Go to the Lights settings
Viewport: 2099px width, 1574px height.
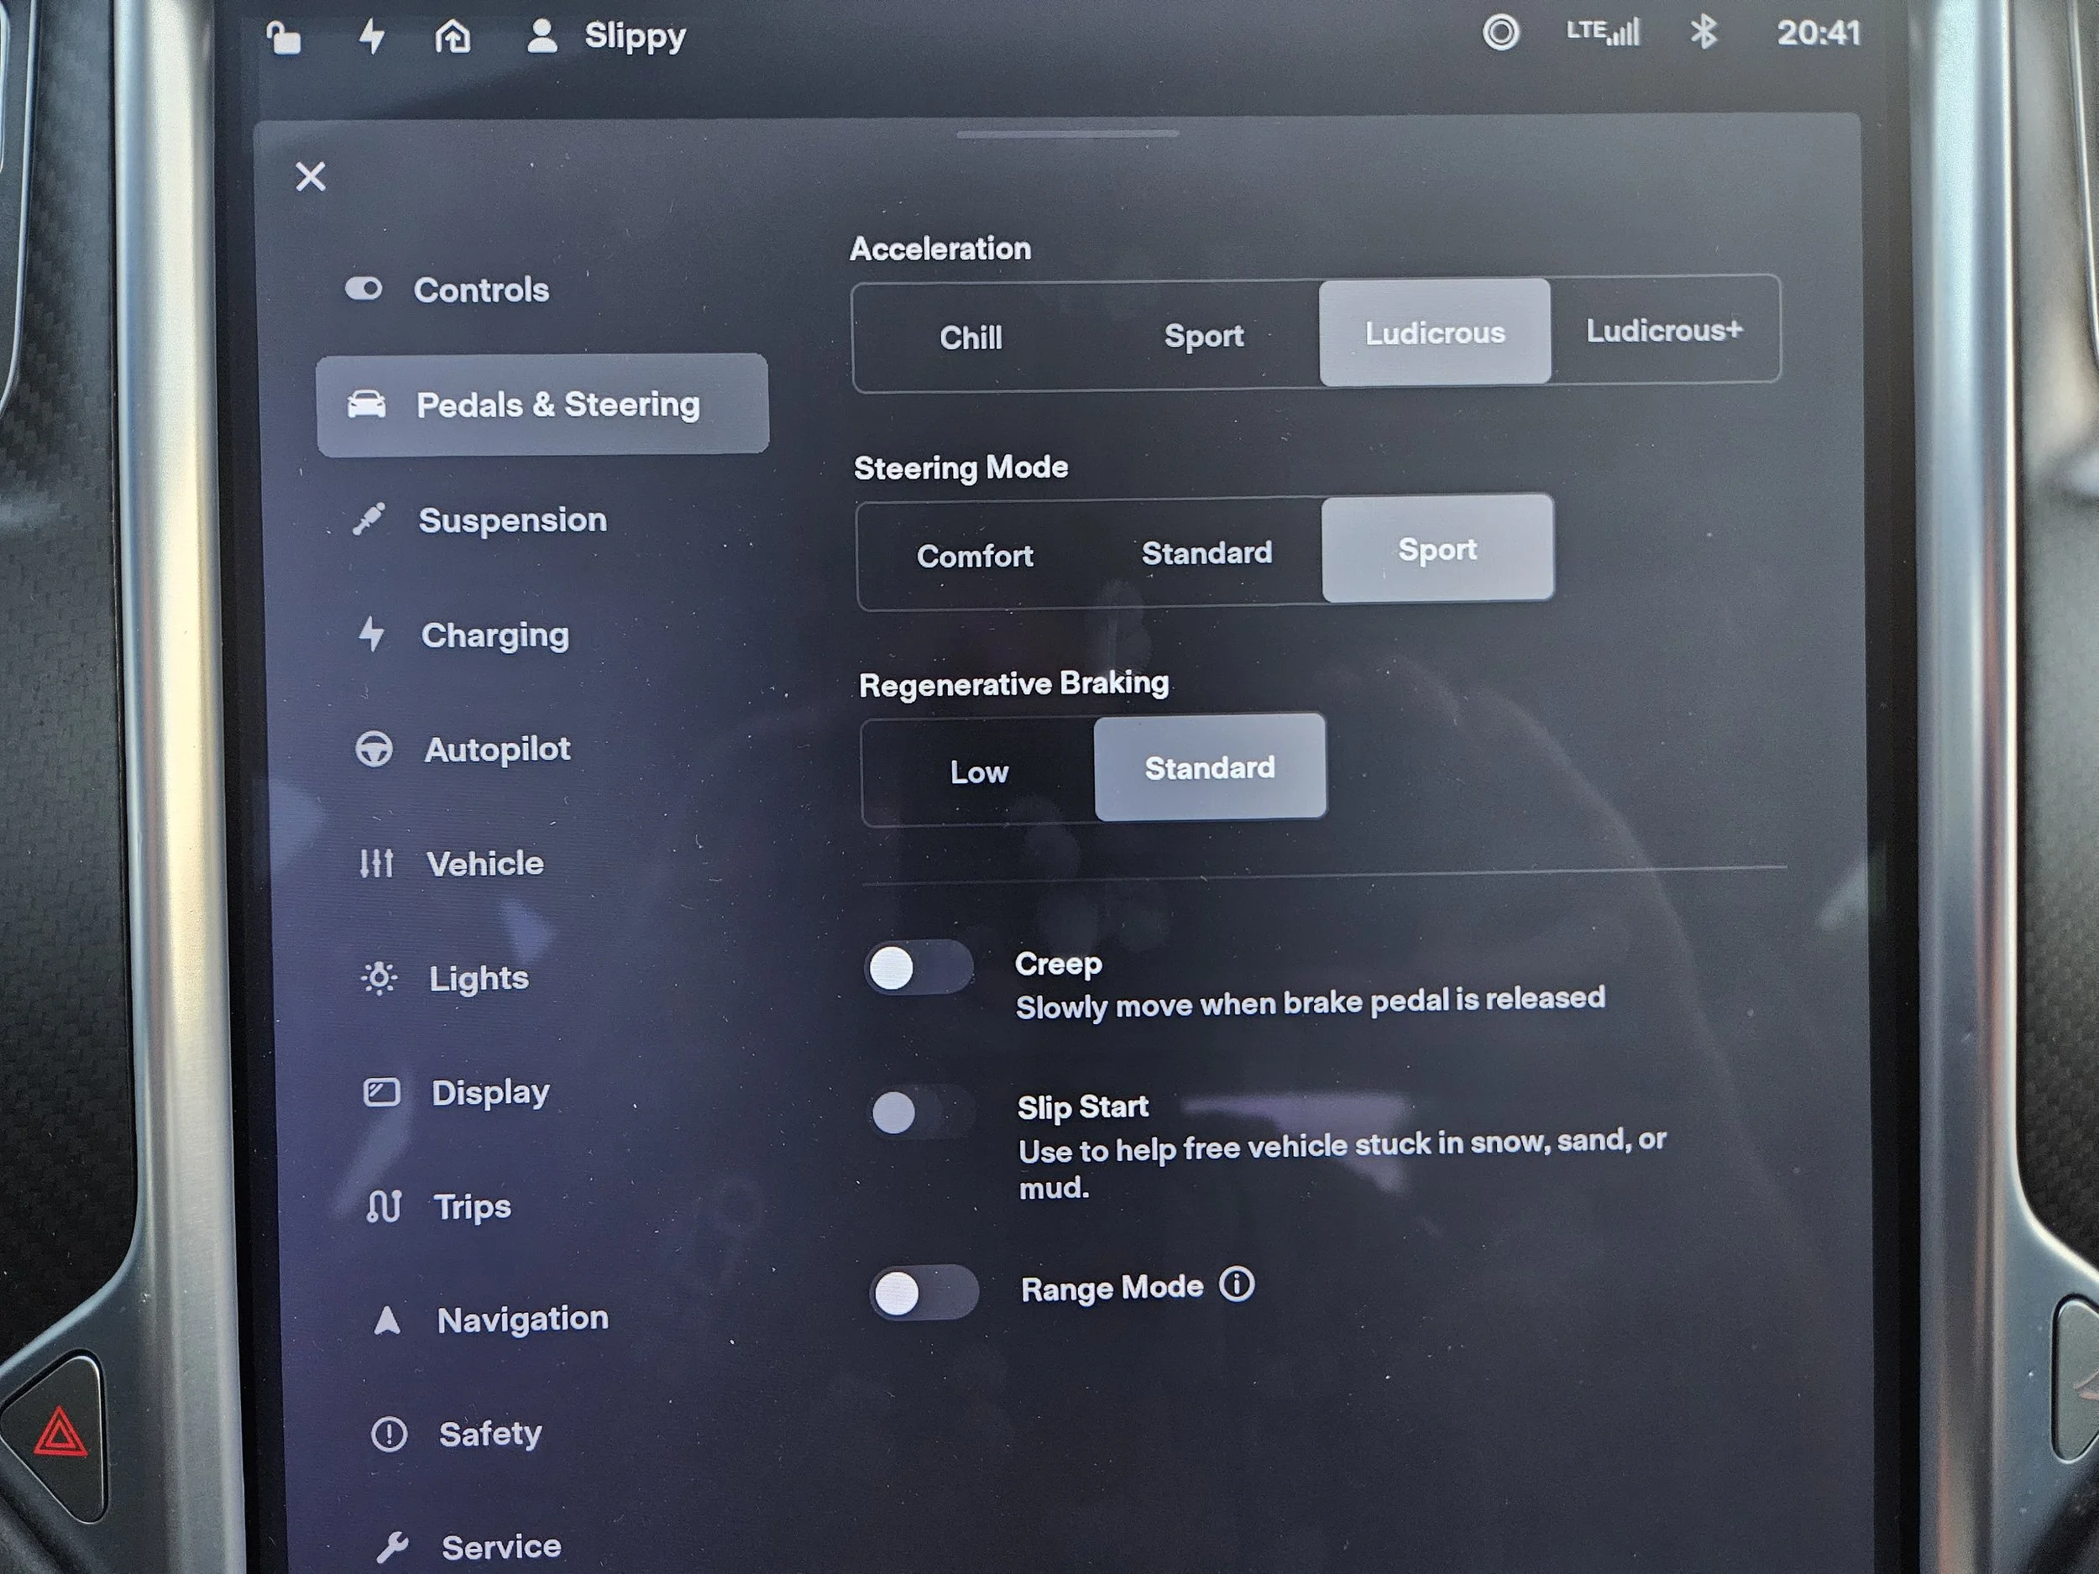point(479,978)
